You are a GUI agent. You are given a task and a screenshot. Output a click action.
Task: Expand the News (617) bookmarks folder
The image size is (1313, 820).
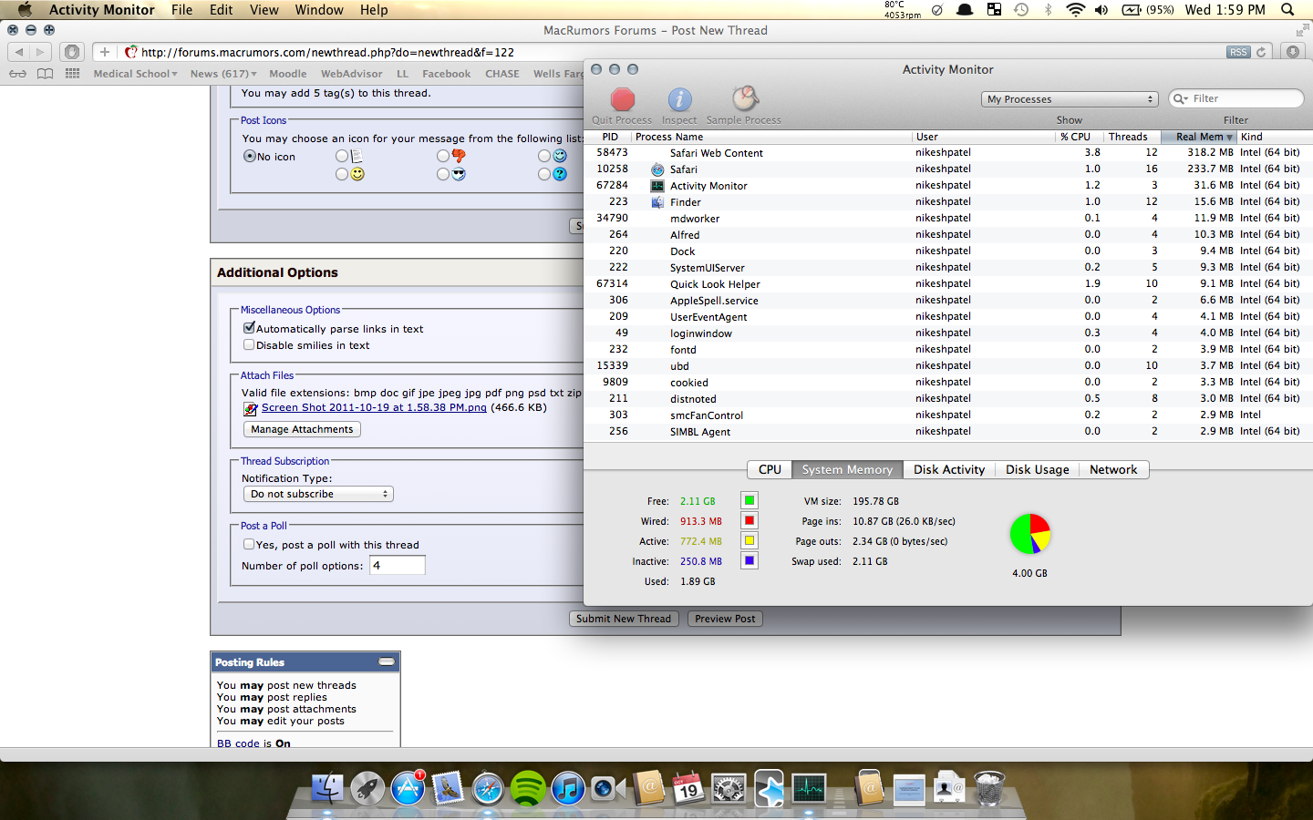[x=223, y=74]
